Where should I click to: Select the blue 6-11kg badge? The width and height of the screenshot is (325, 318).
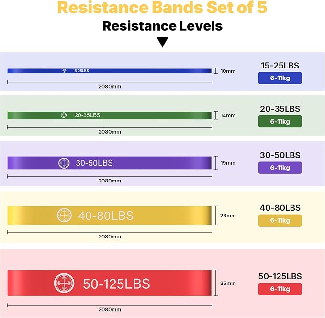click(x=280, y=78)
